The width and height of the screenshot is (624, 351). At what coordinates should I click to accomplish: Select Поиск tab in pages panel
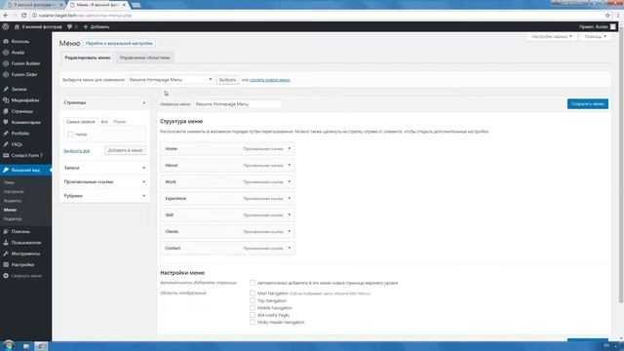tap(119, 122)
